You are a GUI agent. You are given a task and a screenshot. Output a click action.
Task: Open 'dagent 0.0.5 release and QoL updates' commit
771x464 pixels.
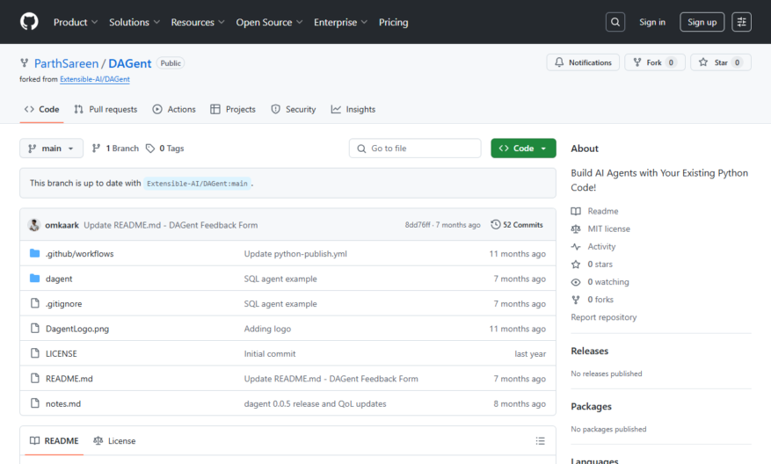[x=316, y=403]
